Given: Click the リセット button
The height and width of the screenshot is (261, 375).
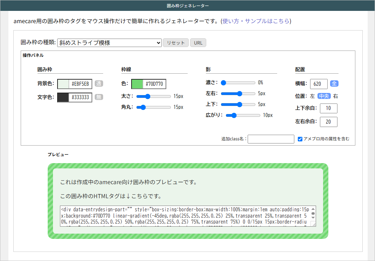Looking at the screenshot, I should pyautogui.click(x=176, y=43).
